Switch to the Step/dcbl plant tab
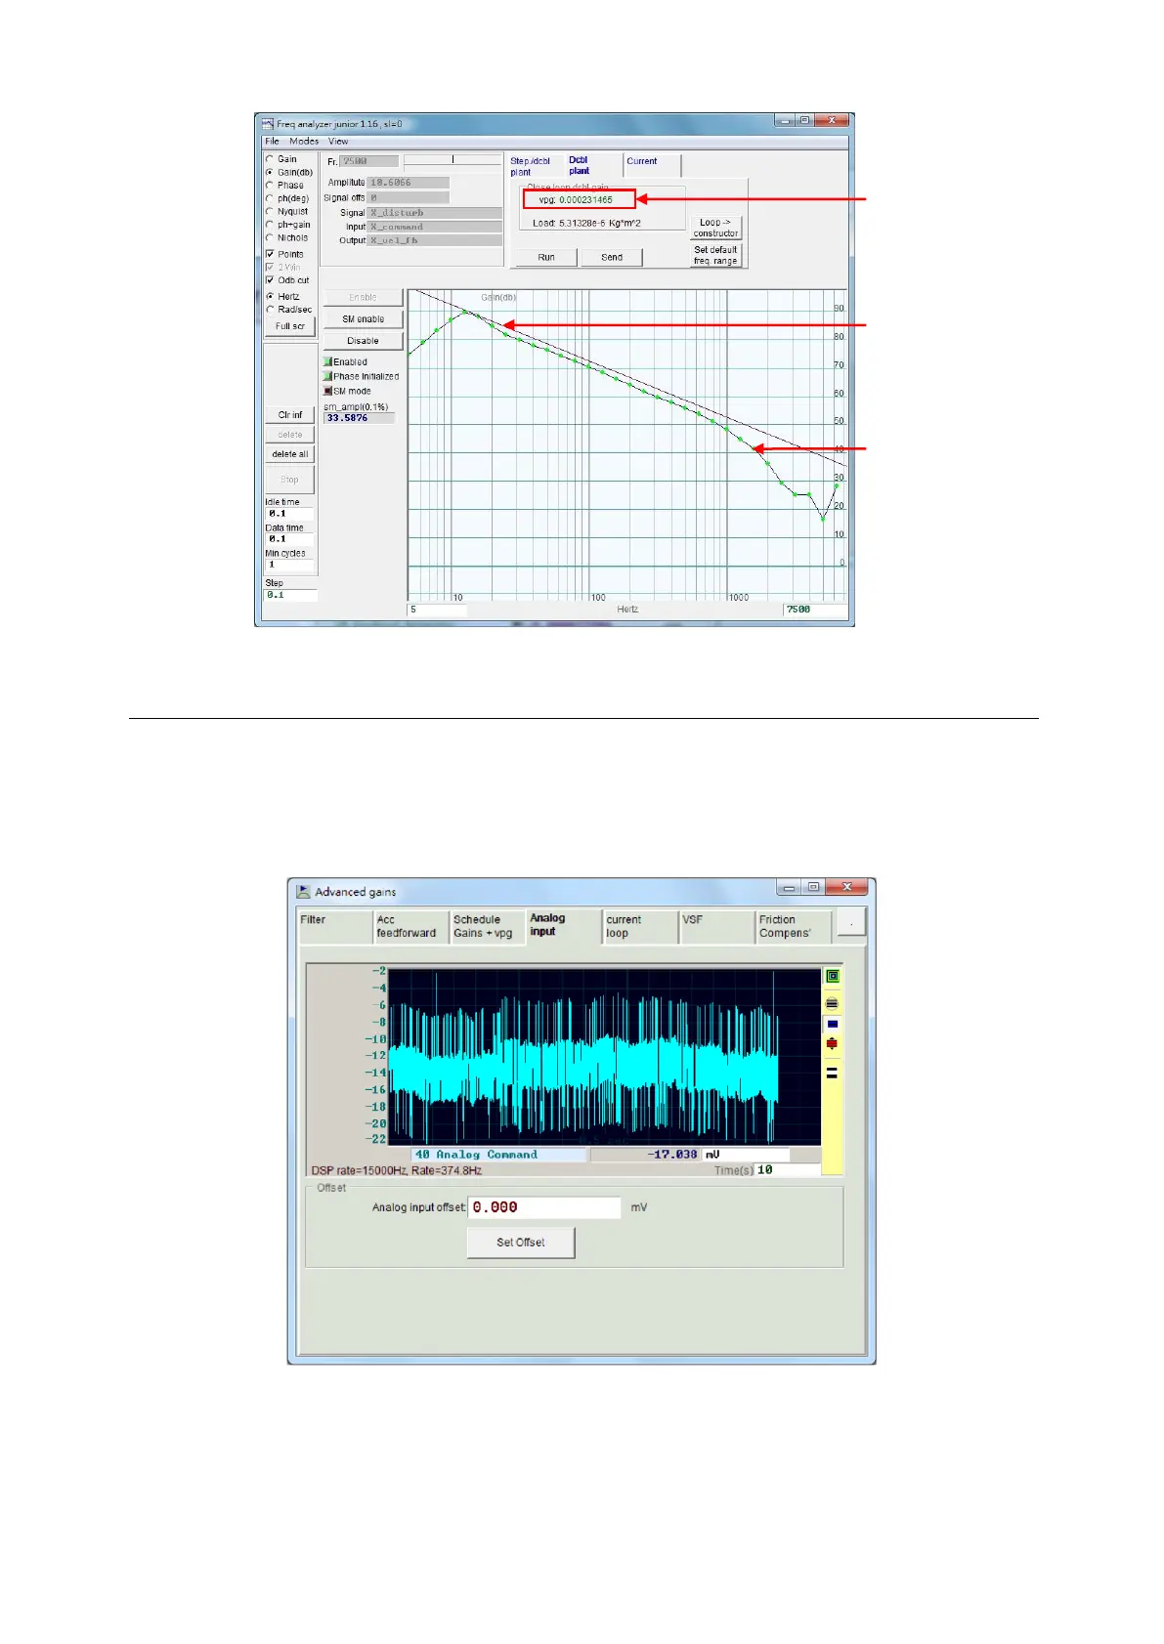The width and height of the screenshot is (1164, 1644). pos(534,166)
